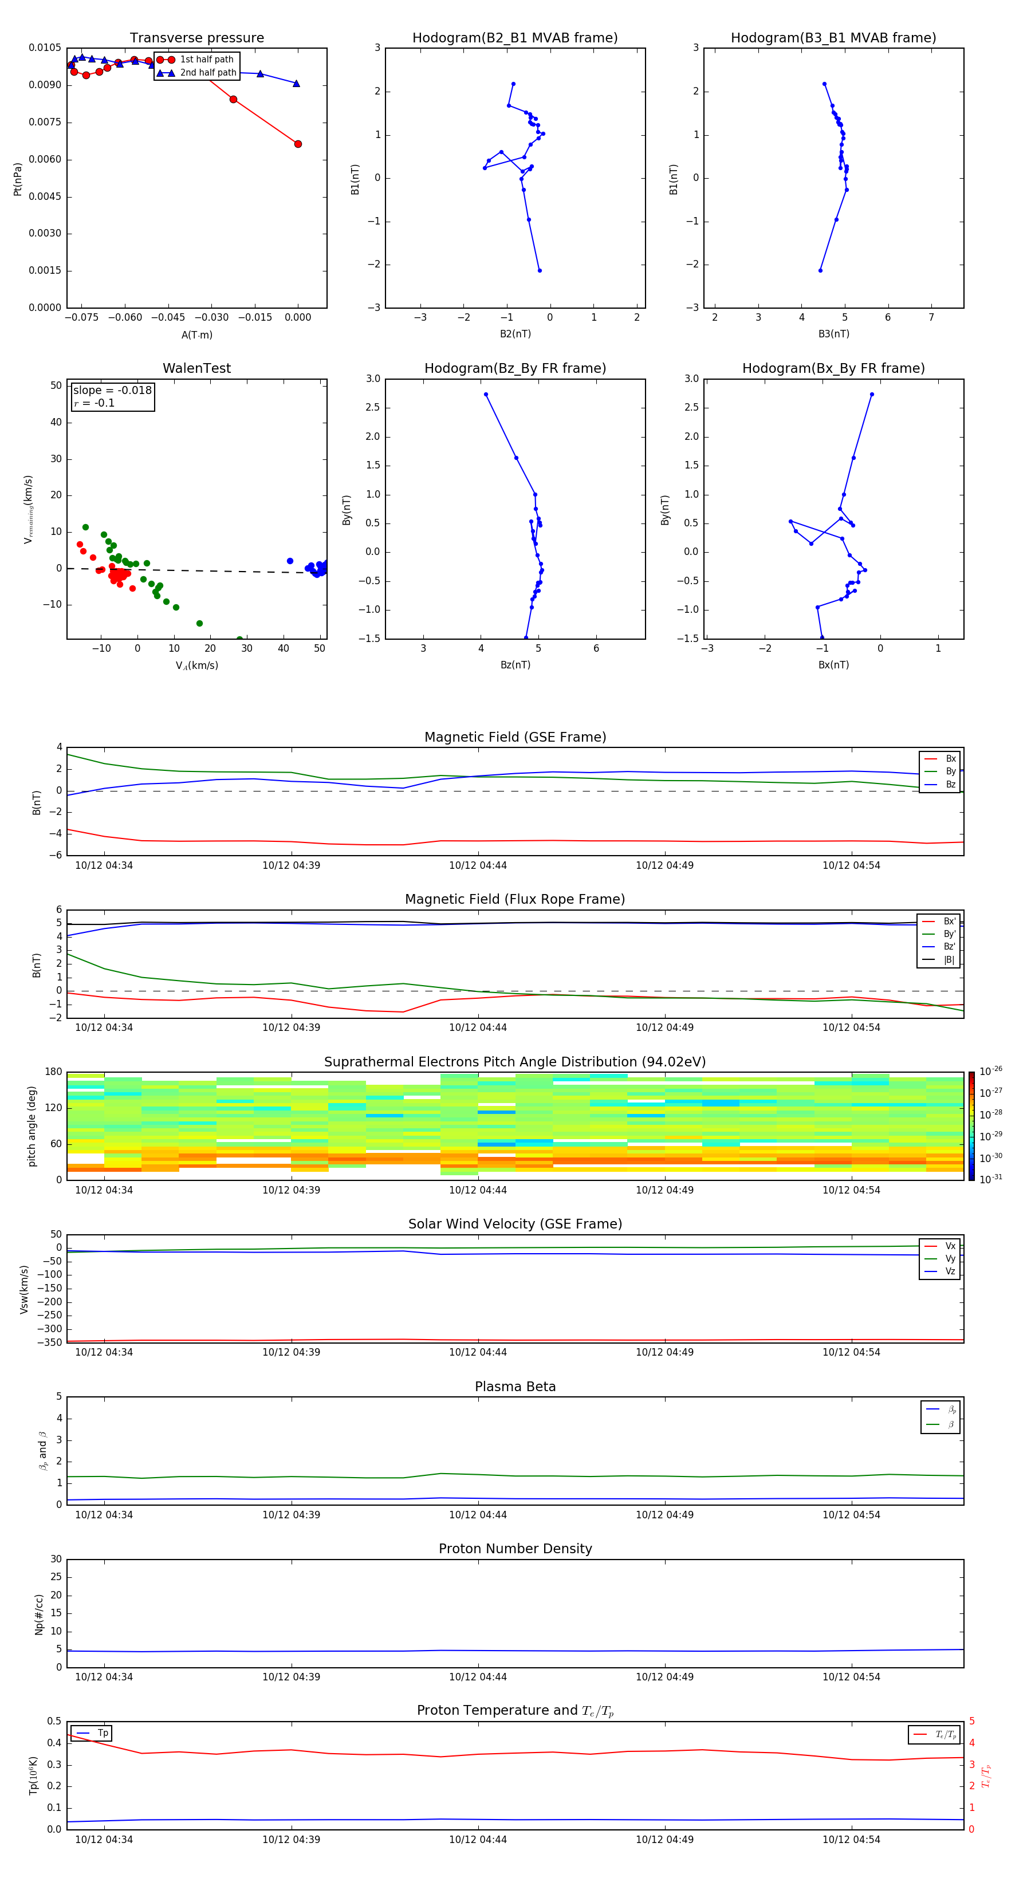1031x1890 pixels.
Task: Click the Suprathermal Electrons Pitch Angle Distribution title
Action: (514, 1062)
